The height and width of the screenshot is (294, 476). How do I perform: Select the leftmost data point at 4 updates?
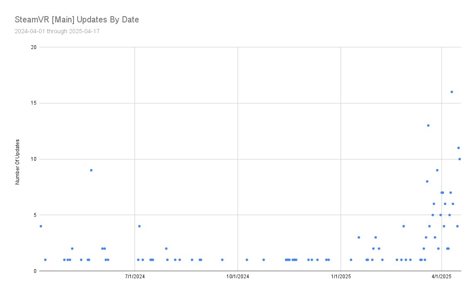point(41,226)
